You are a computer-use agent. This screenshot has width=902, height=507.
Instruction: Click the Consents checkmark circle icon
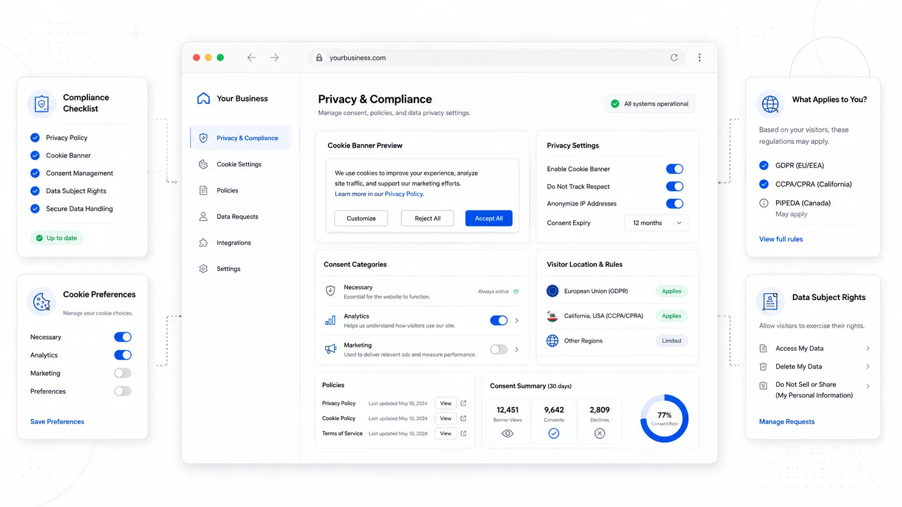tap(554, 433)
